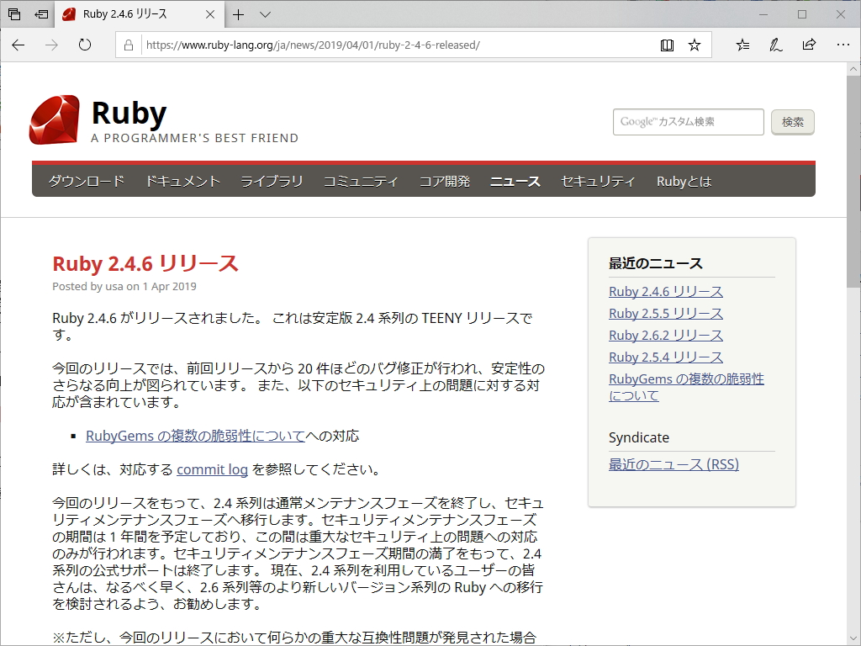Open sidebar Ruby 2.5.5 リリース link
Image resolution: width=861 pixels, height=646 pixels.
coord(666,313)
